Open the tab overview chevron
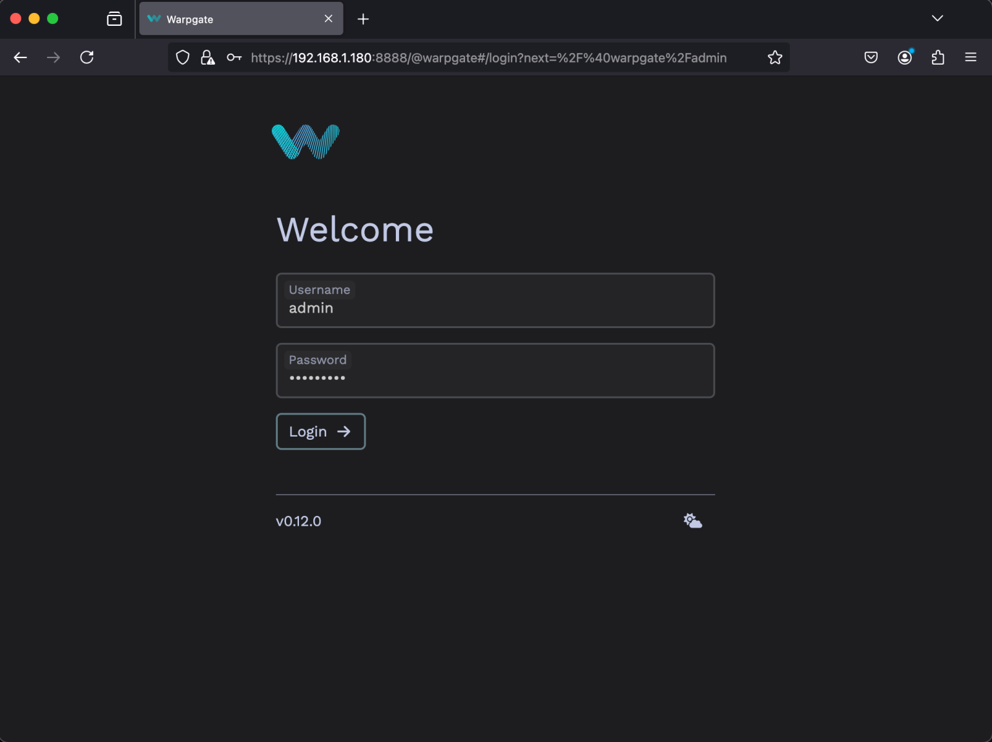992x742 pixels. 937,19
